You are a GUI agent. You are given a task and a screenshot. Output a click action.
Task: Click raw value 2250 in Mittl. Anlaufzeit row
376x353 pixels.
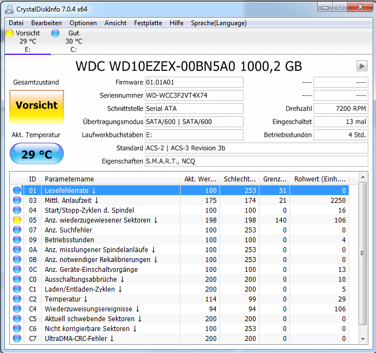[x=338, y=200]
